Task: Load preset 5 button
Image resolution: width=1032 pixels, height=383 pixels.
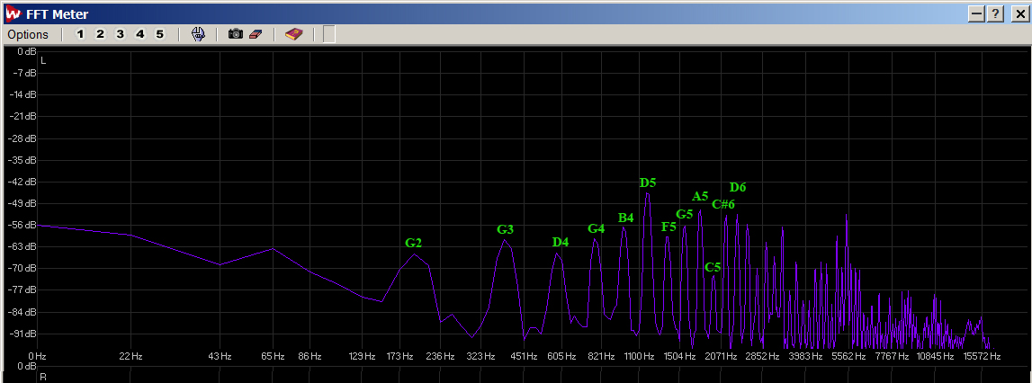Action: pyautogui.click(x=159, y=34)
